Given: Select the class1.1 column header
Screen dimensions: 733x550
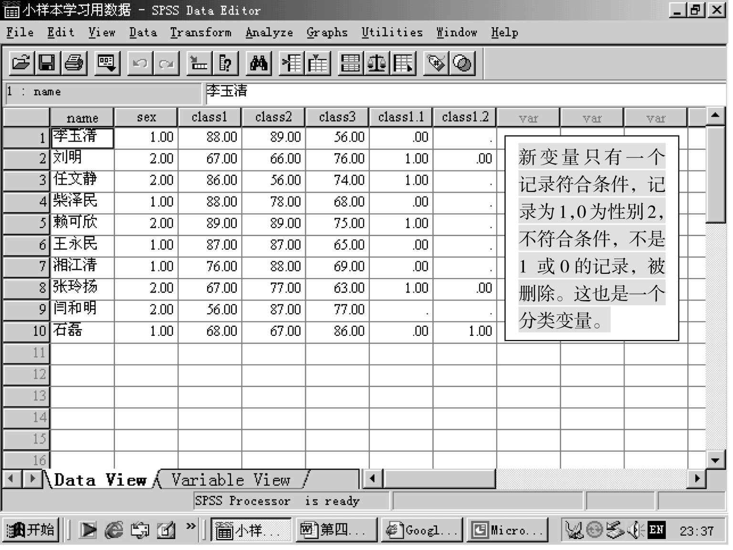Looking at the screenshot, I should tap(401, 117).
